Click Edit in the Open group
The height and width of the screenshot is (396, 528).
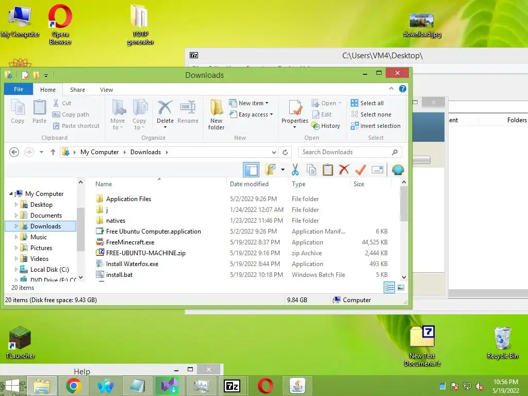click(322, 114)
